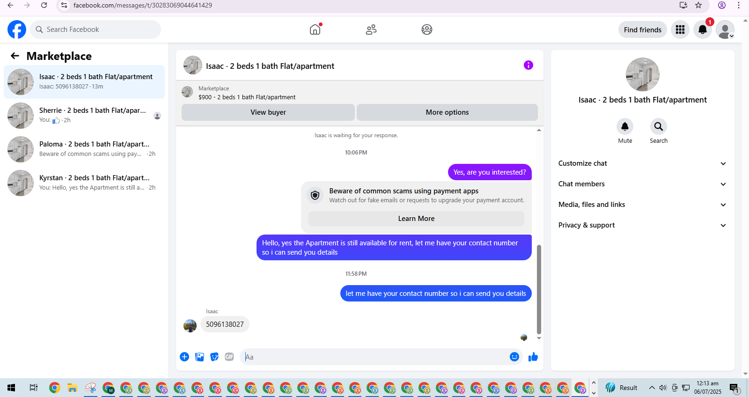This screenshot has height=397, width=749.
Task: Click the large listing photo in right panel
Action: 643,74
